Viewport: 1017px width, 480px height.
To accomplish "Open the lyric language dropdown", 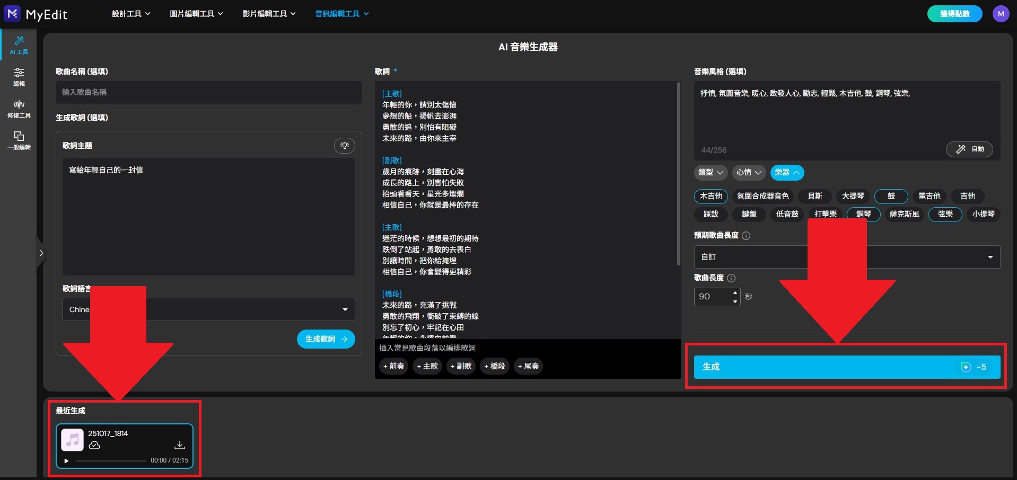I will tap(208, 309).
